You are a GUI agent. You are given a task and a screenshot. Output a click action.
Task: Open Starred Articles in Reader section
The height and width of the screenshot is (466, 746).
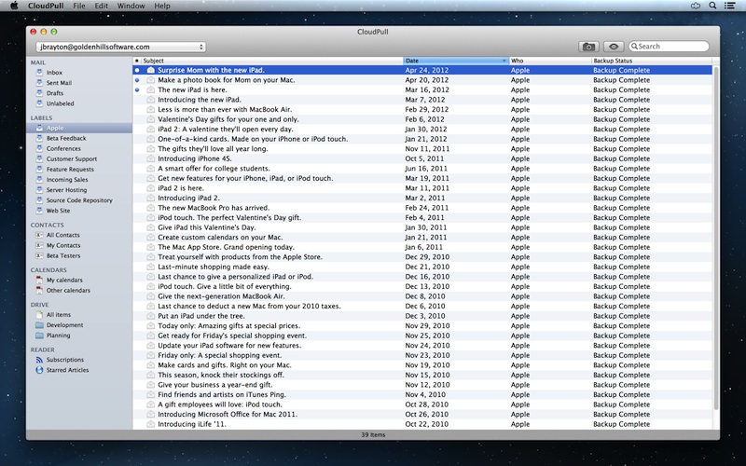pos(69,370)
